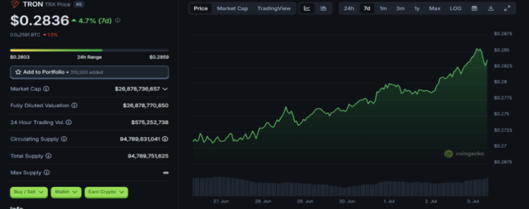Show Fully Diluted Valuation info icon
529x209 pixels.
pos(74,105)
